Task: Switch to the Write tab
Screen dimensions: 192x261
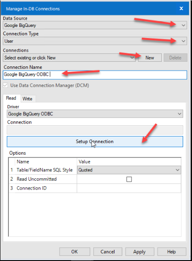Action: coord(27,99)
